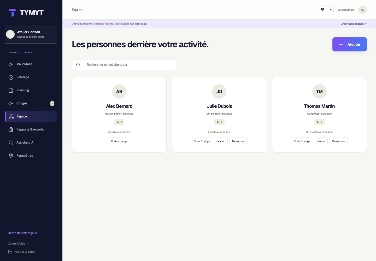Click the gear icon beside Paramètres
This screenshot has width=376, height=261.
click(11, 156)
